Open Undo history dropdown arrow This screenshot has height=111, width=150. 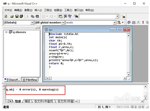(47, 16)
